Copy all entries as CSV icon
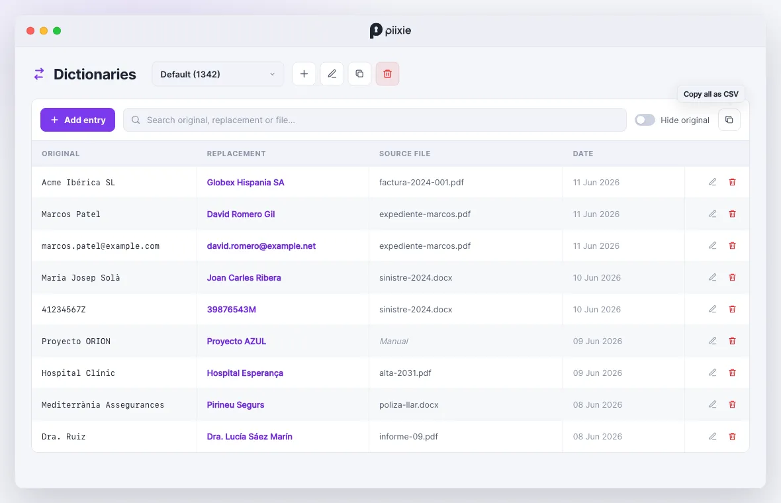 (729, 120)
